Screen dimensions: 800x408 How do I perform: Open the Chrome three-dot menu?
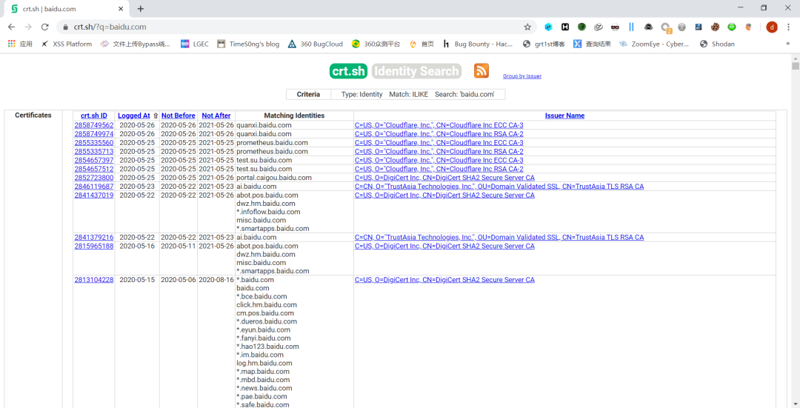[x=789, y=27]
